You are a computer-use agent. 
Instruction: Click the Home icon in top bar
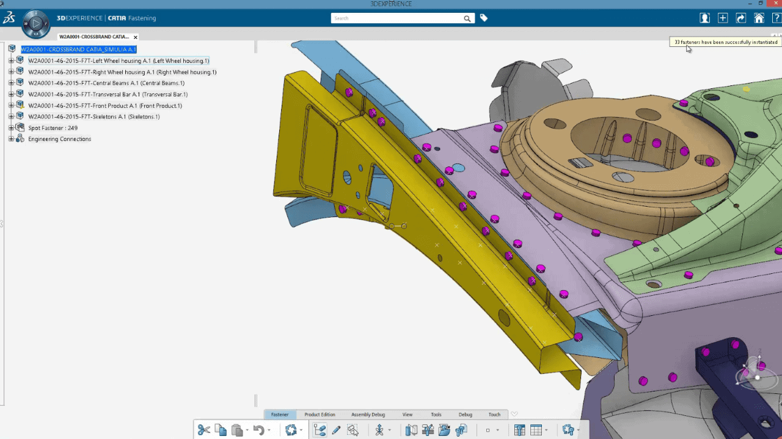click(x=759, y=18)
